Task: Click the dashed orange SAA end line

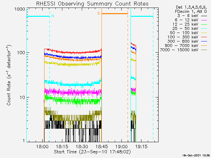Action: coord(128,75)
